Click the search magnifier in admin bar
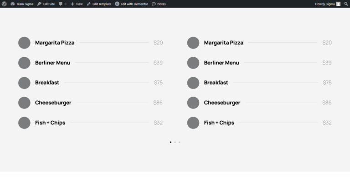Image resolution: width=350 pixels, height=177 pixels. click(x=346, y=4)
